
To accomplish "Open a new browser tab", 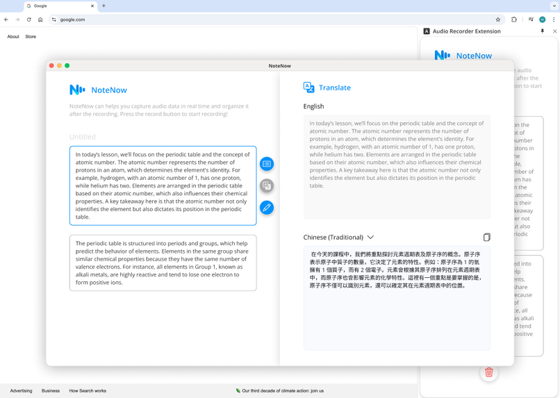I will pos(104,6).
